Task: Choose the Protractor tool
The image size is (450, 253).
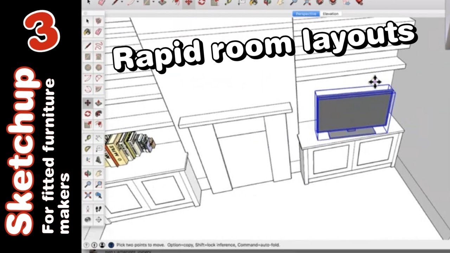Action: (88, 149)
